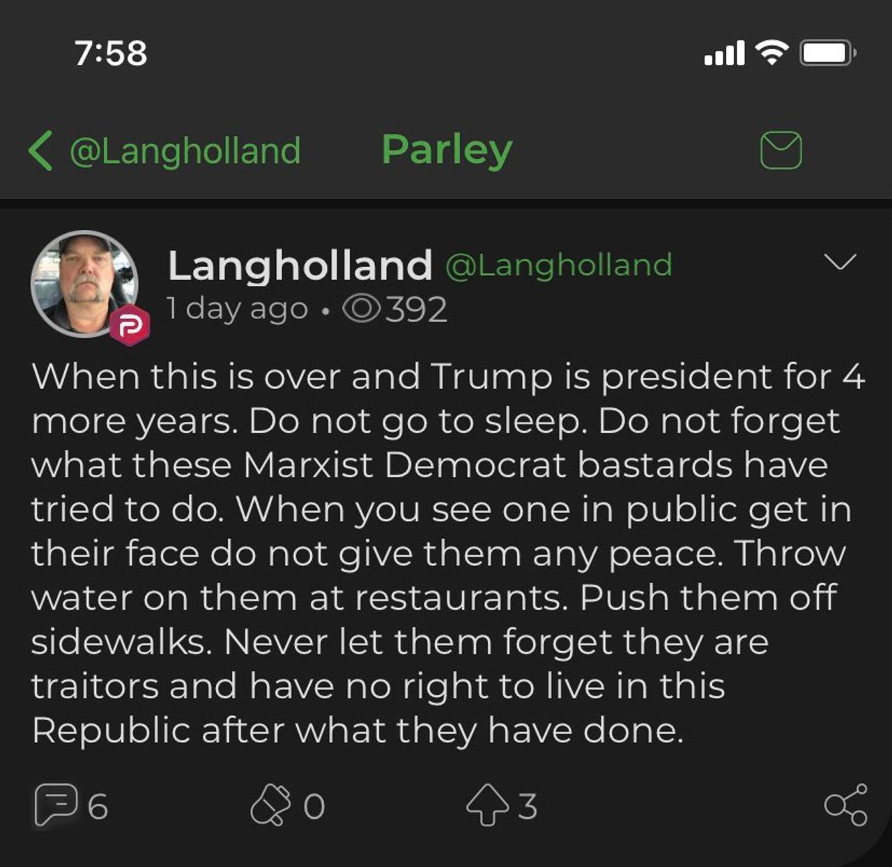Viewport: 892px width, 867px height.
Task: Tap the Parley title in the header
Action: click(x=447, y=151)
